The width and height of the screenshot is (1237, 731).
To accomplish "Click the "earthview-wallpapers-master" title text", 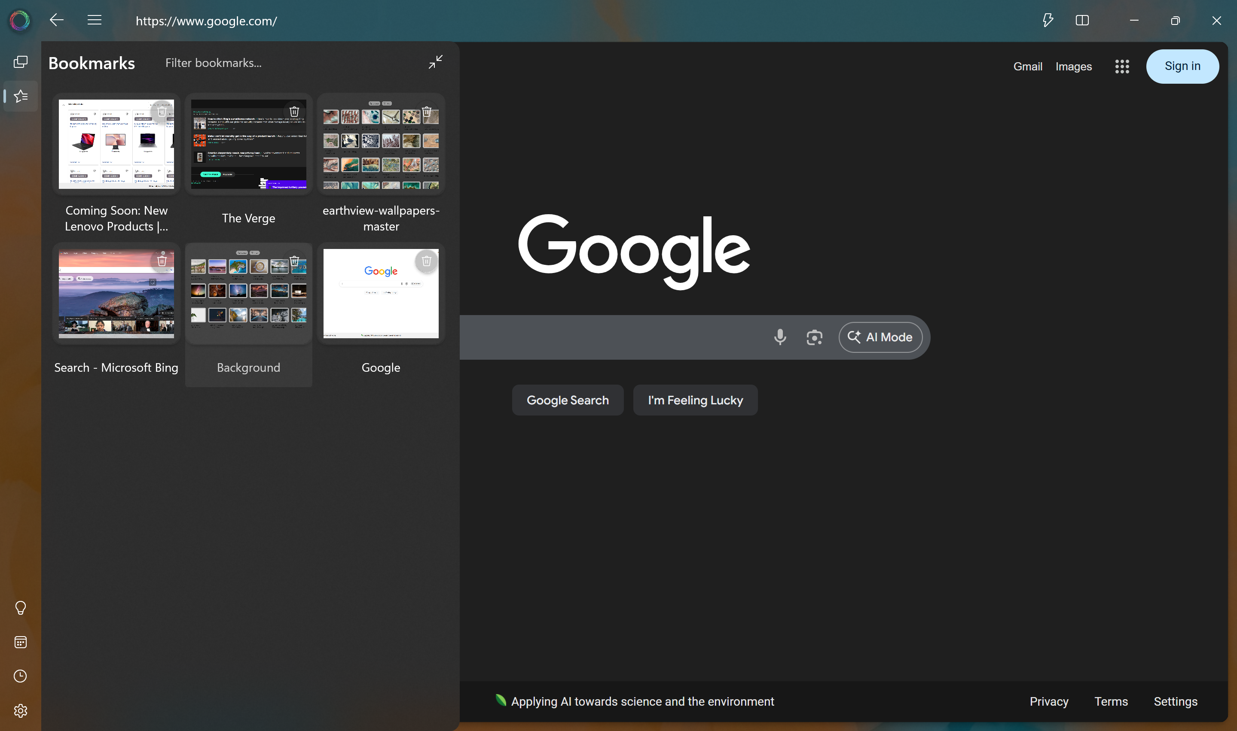I will point(381,218).
